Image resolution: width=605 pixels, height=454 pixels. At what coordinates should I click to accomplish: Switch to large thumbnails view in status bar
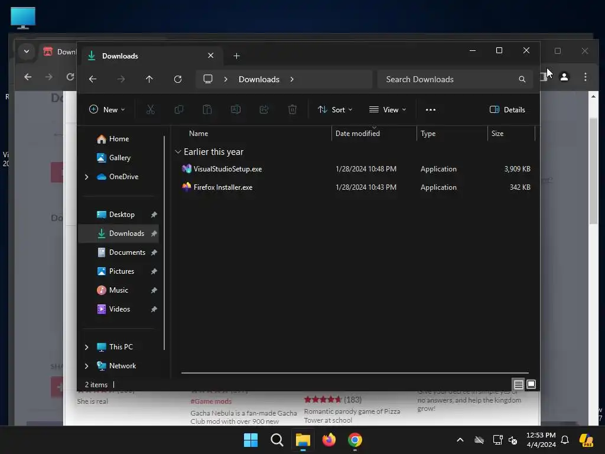point(531,384)
